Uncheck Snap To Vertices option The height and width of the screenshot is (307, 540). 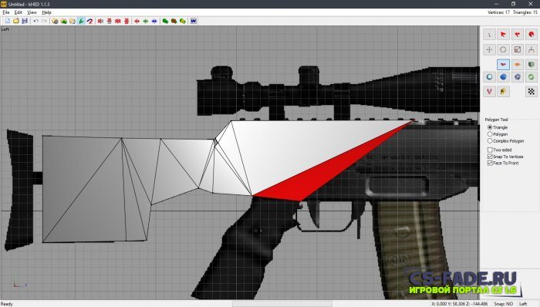pyautogui.click(x=490, y=157)
